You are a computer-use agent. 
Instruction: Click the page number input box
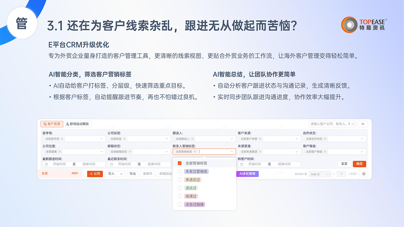[341, 174]
